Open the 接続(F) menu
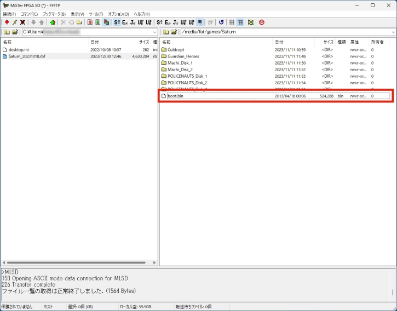 [9, 14]
